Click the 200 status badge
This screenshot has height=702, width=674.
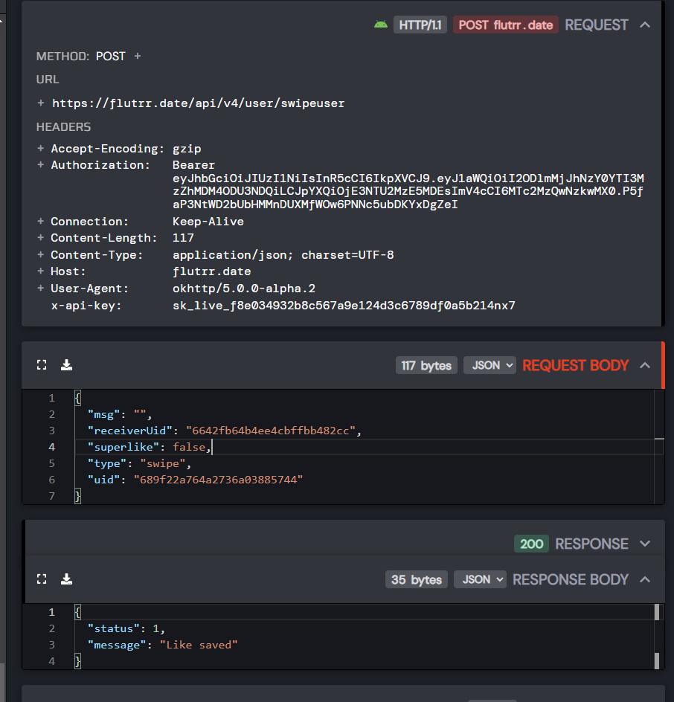(x=532, y=544)
